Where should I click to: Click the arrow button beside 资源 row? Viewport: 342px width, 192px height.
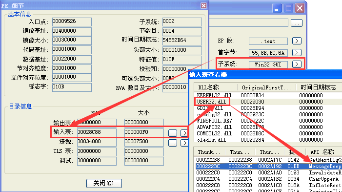pyautogui.click(x=184, y=143)
